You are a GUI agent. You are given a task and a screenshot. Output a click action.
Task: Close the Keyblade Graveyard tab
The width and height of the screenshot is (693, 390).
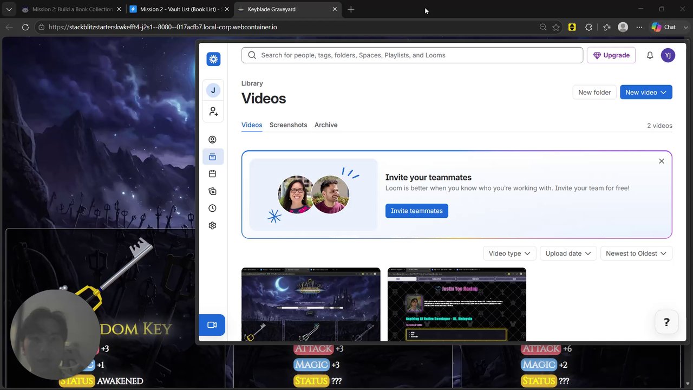(335, 9)
